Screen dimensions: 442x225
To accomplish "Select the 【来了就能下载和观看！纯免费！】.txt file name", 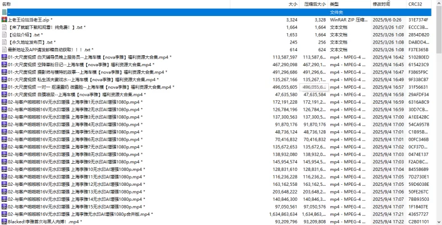I will pyautogui.click(x=45, y=27).
